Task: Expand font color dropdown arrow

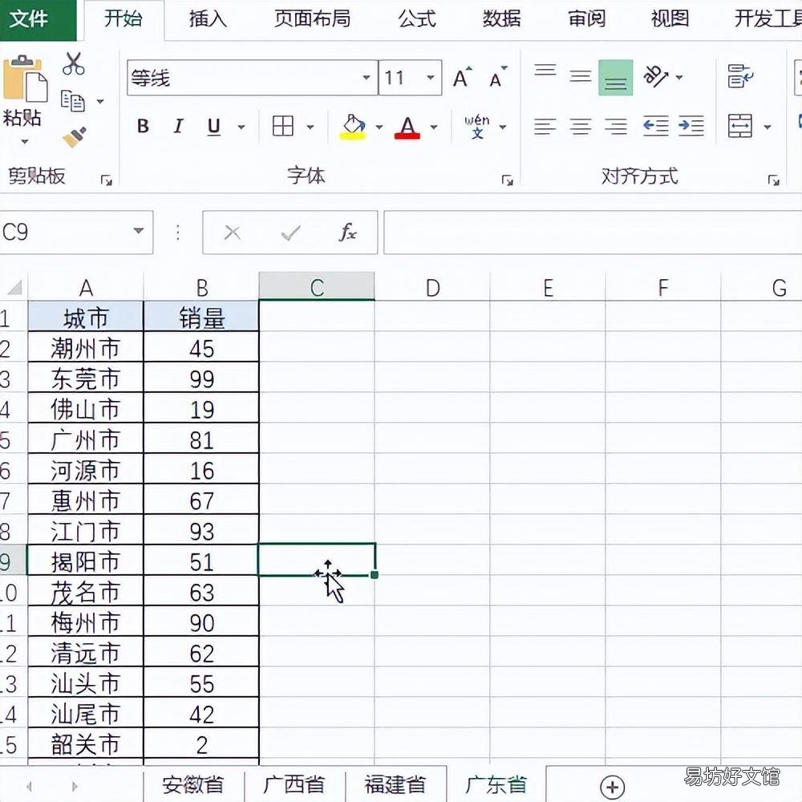Action: [434, 127]
